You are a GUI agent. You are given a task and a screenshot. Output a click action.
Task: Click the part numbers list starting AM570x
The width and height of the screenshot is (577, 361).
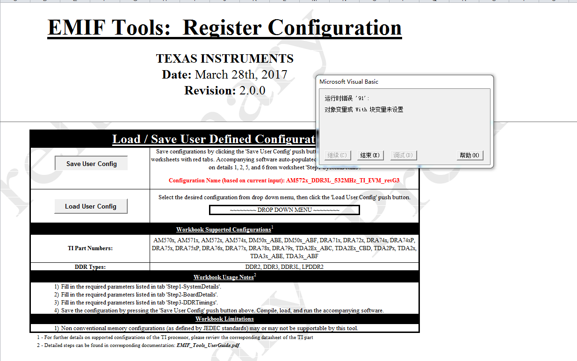(284, 248)
